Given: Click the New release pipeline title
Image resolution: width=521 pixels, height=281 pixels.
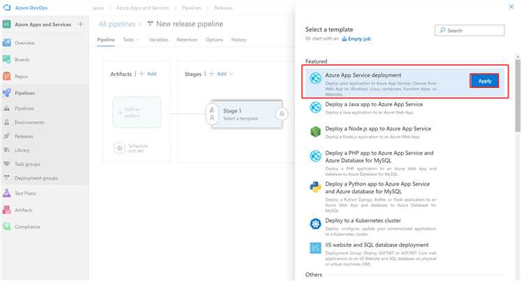Looking at the screenshot, I should pos(190,24).
